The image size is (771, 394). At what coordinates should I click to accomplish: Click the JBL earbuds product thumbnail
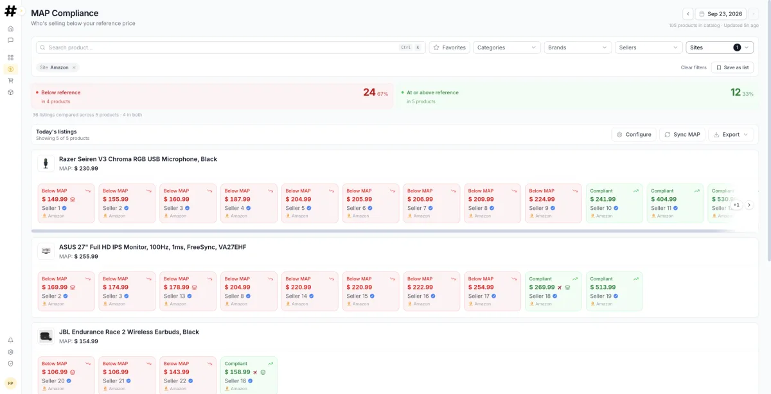coord(46,337)
